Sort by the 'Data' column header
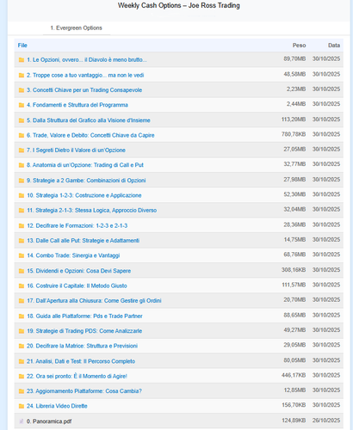The image size is (353, 430). click(334, 46)
